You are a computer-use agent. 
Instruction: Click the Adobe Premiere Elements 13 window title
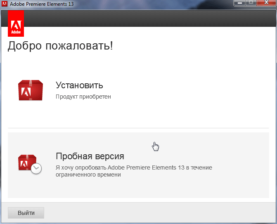tap(42, 4)
